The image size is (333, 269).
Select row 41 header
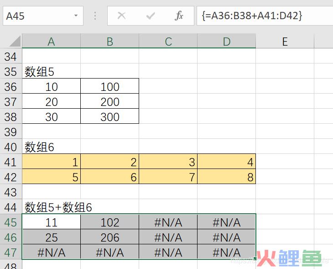click(11, 162)
